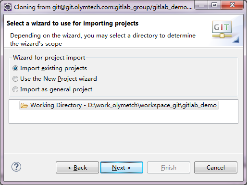Minimize the Cloning dialog window

(201, 5)
